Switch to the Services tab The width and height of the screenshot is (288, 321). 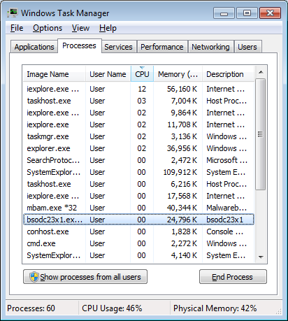click(x=118, y=47)
